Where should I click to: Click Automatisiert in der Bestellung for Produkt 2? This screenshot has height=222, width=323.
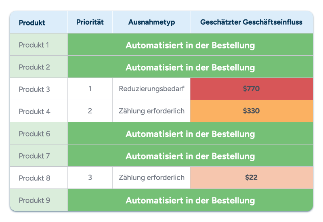(190, 67)
